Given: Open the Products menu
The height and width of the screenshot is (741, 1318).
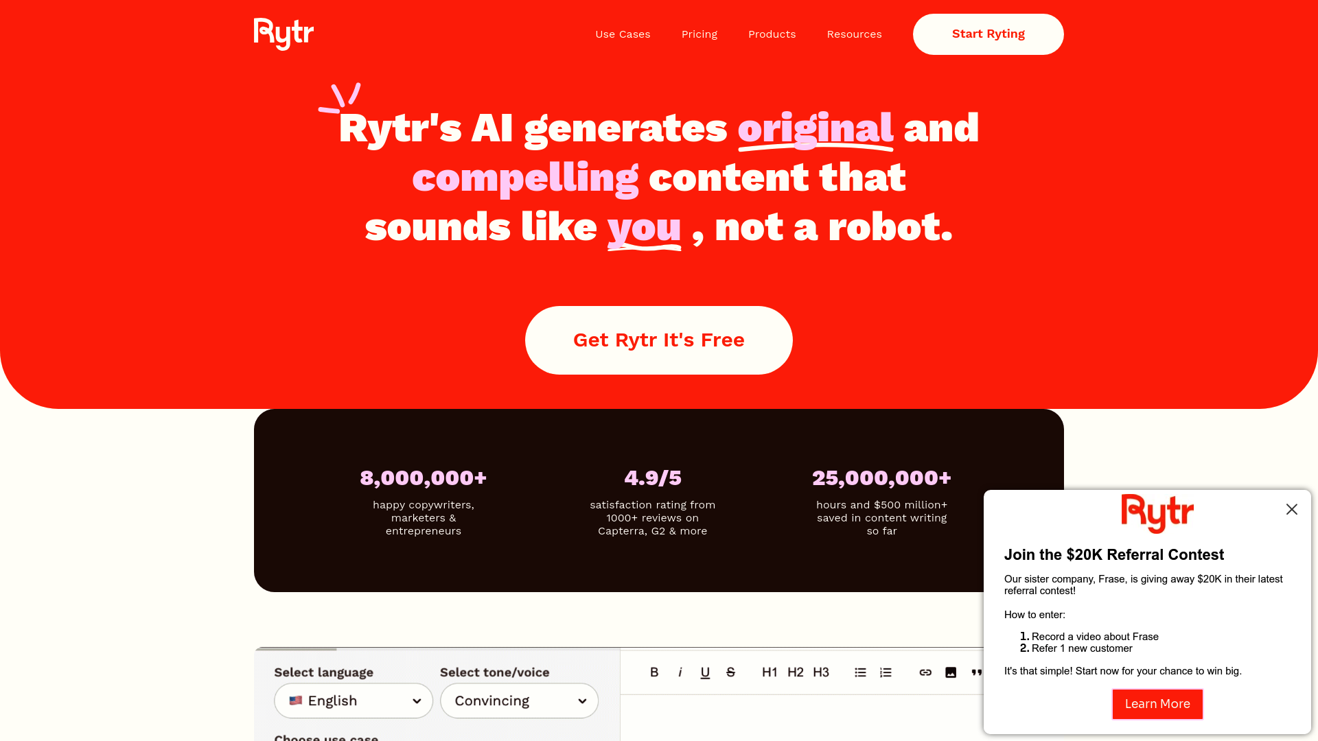Looking at the screenshot, I should pyautogui.click(x=772, y=34).
